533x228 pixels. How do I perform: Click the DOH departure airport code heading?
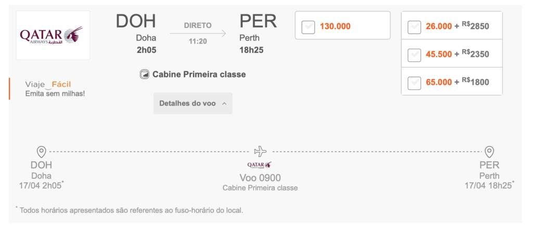click(x=136, y=21)
